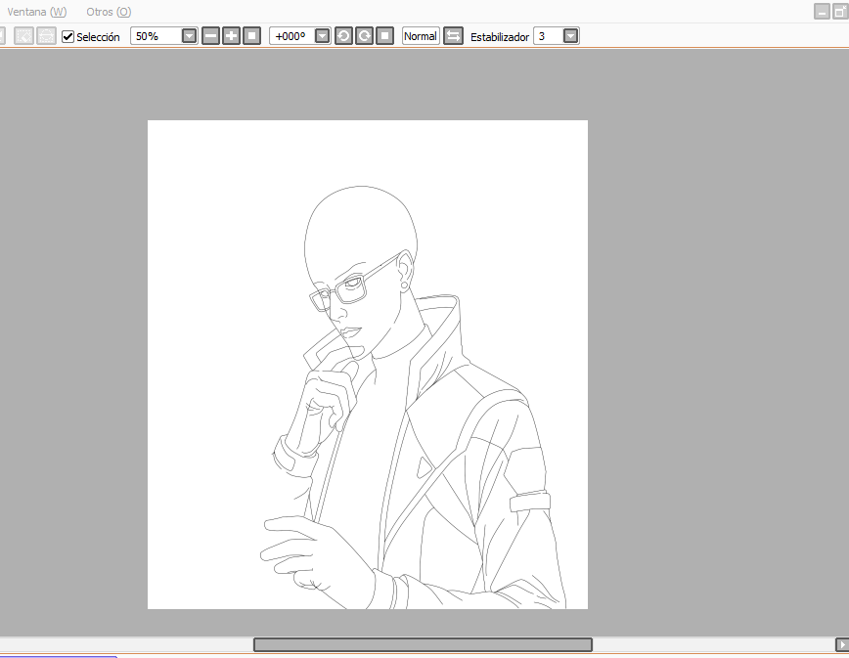Rotate the canvas clockwise
This screenshot has height=658, width=849.
364,36
